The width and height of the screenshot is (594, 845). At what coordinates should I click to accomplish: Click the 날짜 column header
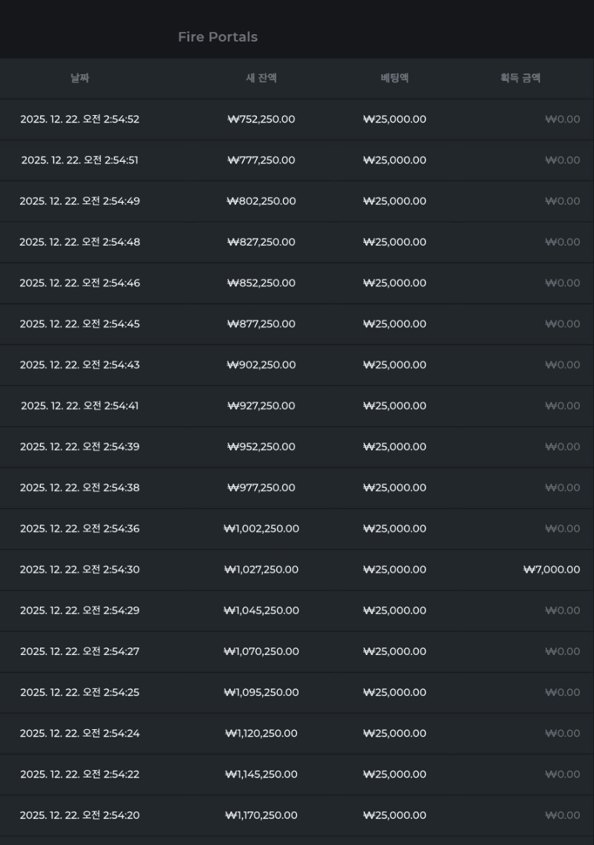coord(79,78)
